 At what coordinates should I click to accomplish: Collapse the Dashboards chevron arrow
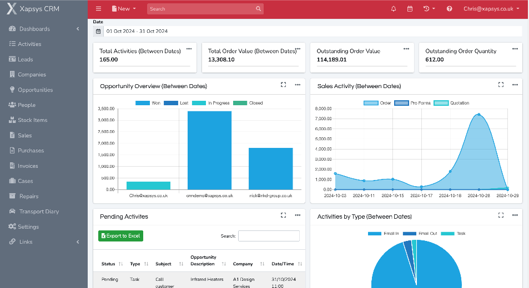tap(78, 29)
